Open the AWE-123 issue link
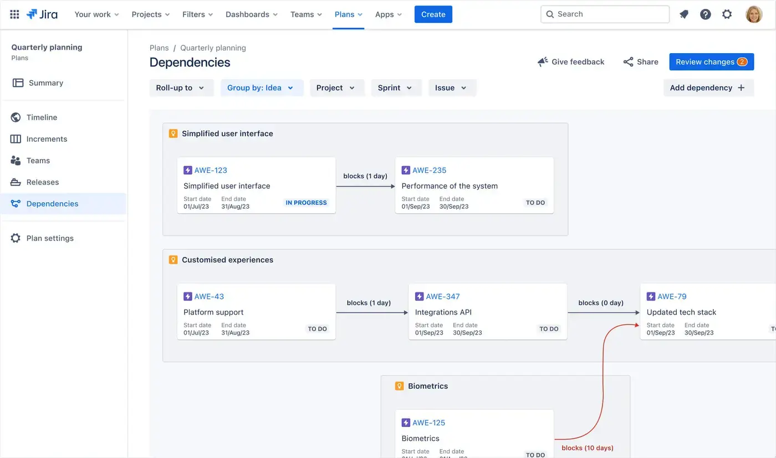The height and width of the screenshot is (458, 776). (211, 171)
